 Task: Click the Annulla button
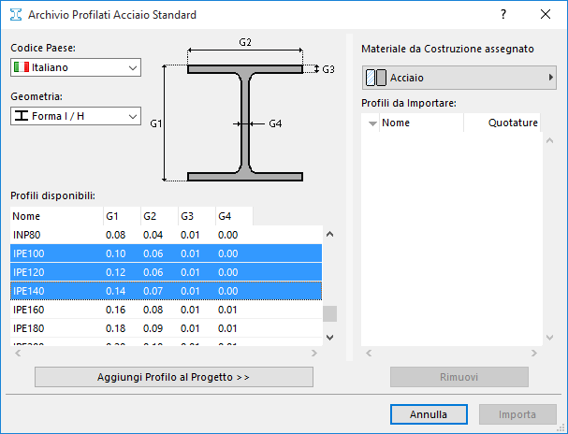428,413
